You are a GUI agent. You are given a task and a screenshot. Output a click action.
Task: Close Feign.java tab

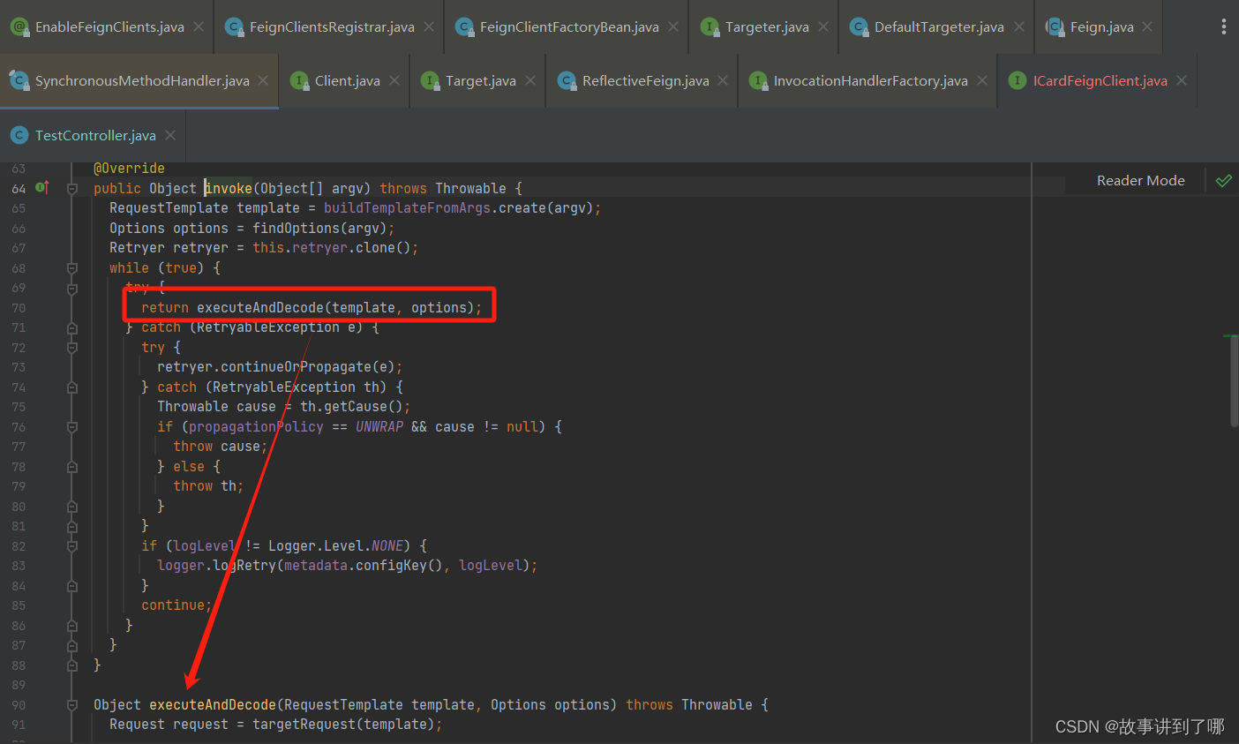click(1147, 26)
